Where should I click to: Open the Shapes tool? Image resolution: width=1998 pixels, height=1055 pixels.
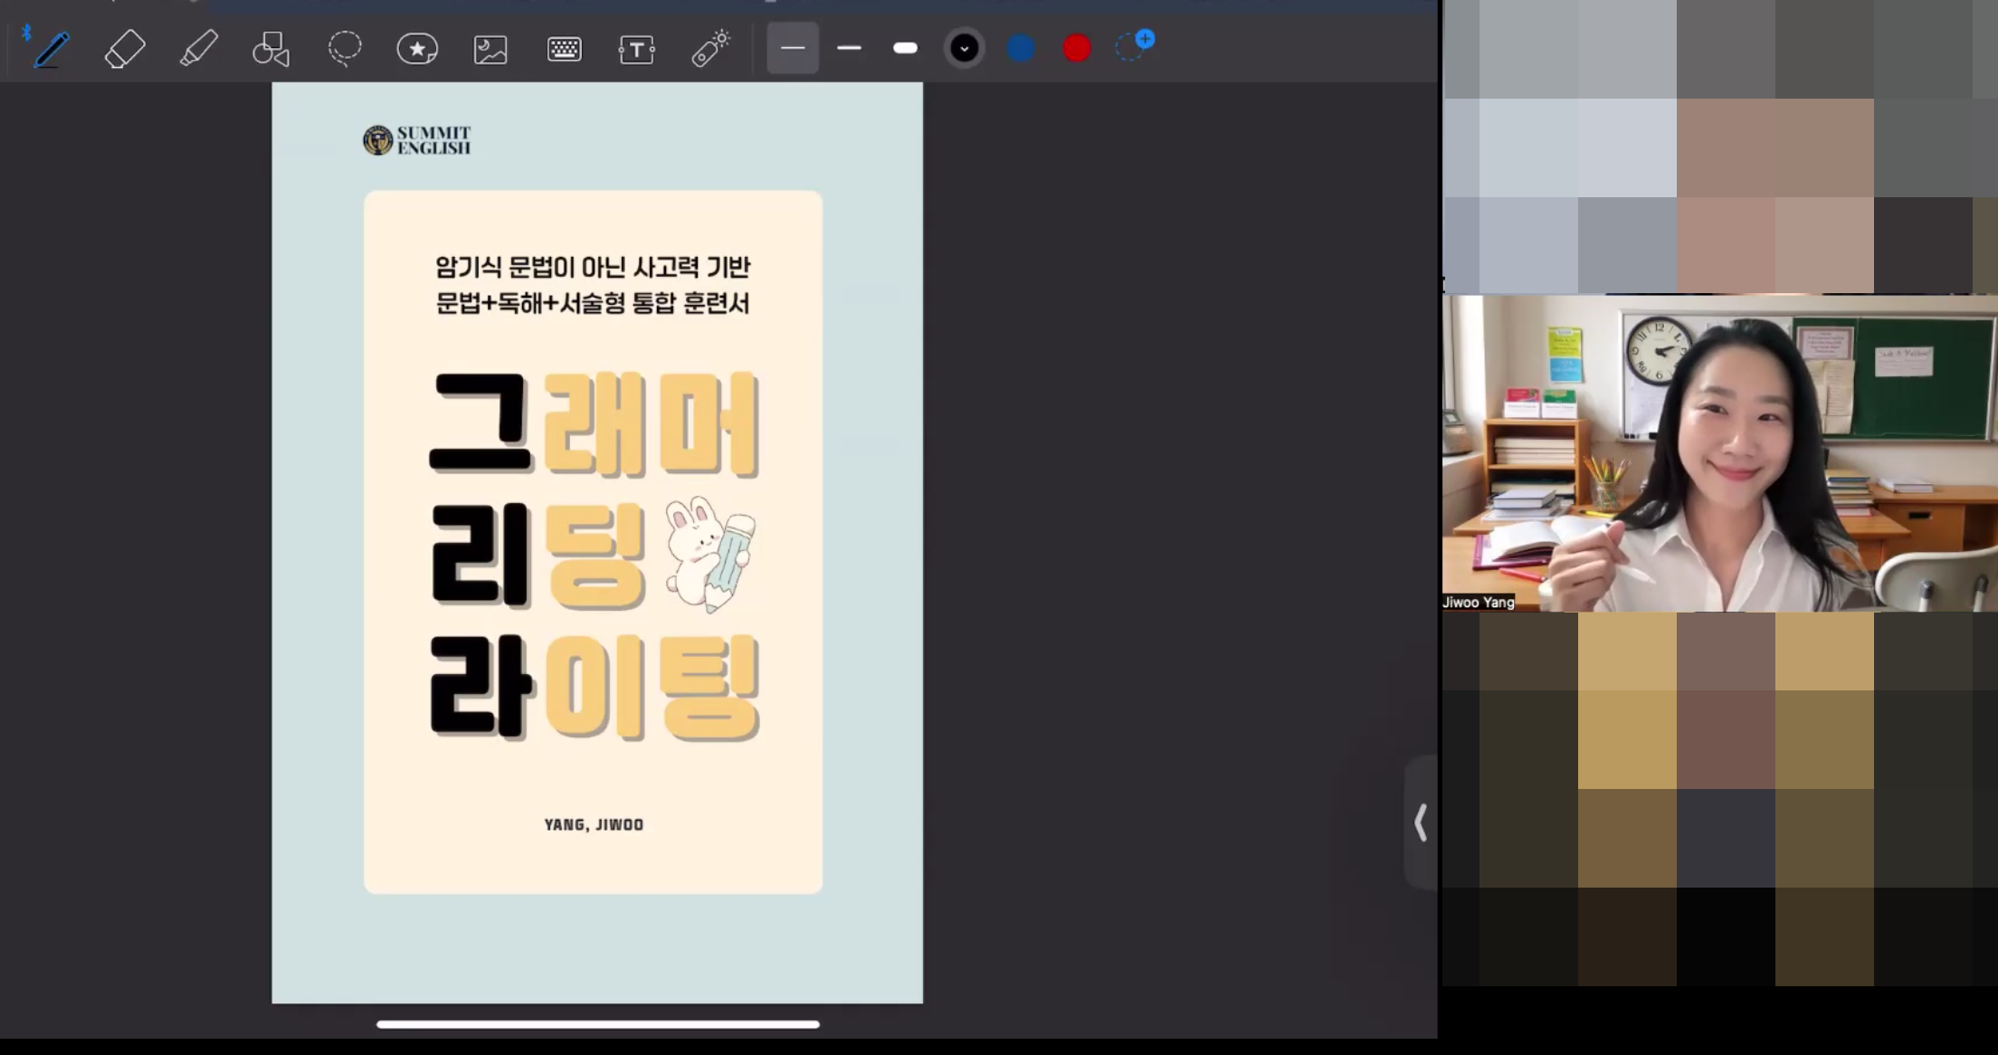[x=271, y=48]
